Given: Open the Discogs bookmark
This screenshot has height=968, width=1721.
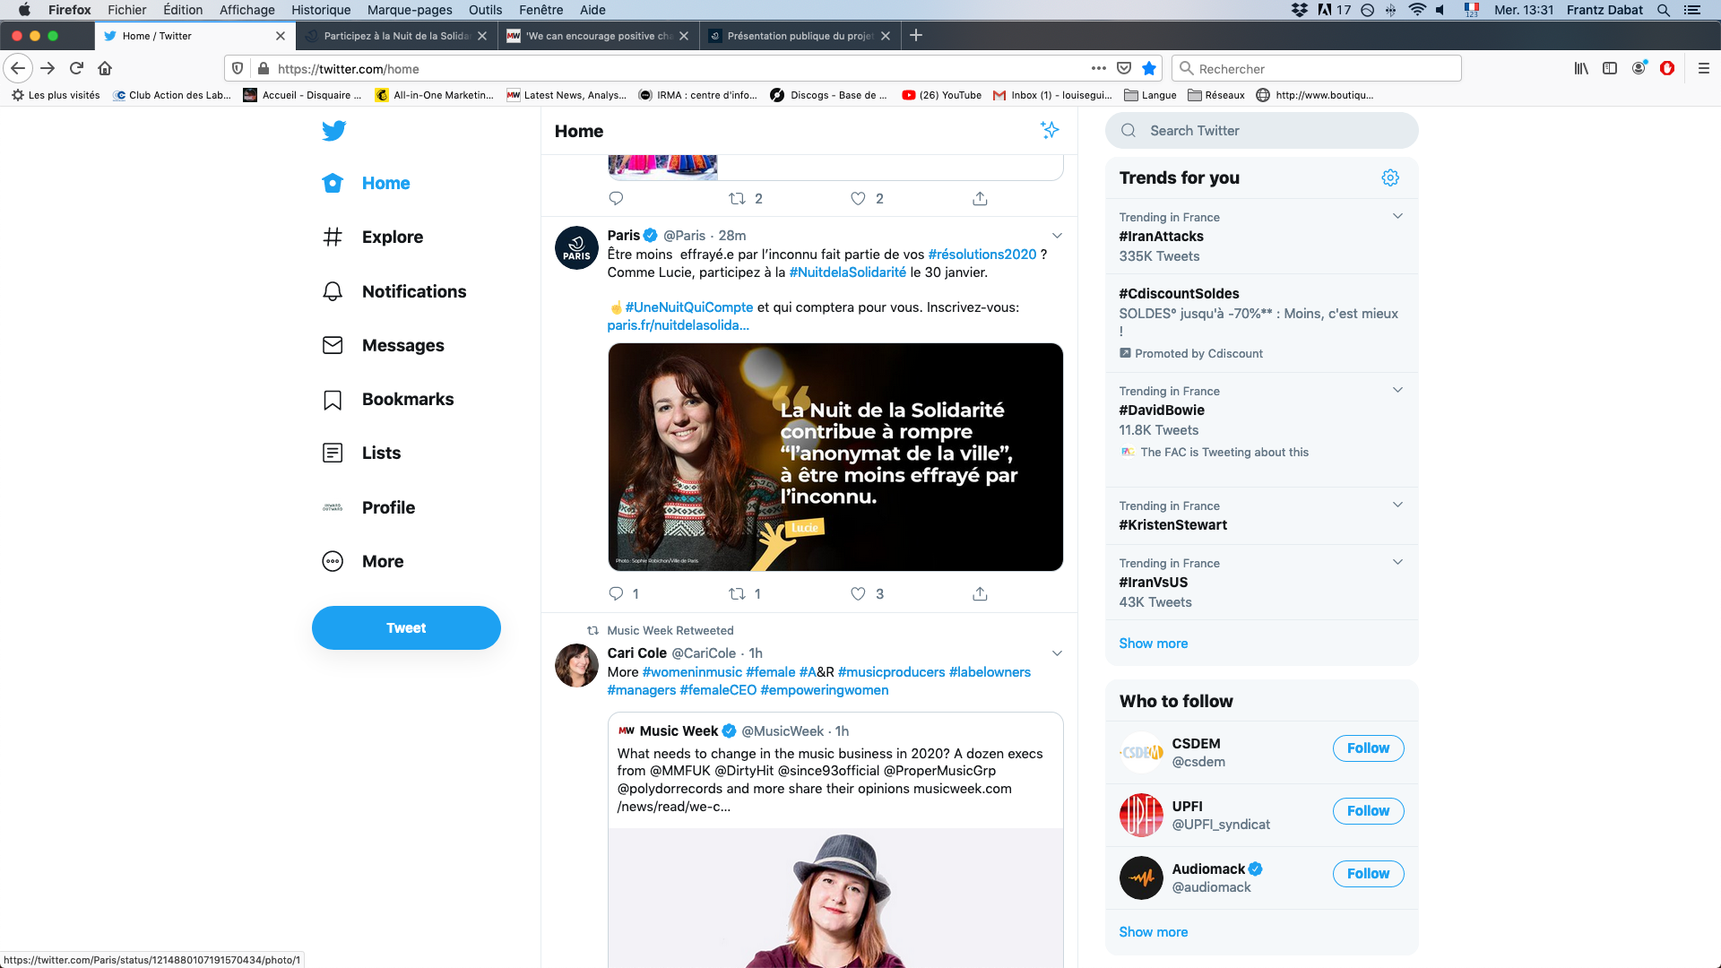Looking at the screenshot, I should tap(829, 95).
